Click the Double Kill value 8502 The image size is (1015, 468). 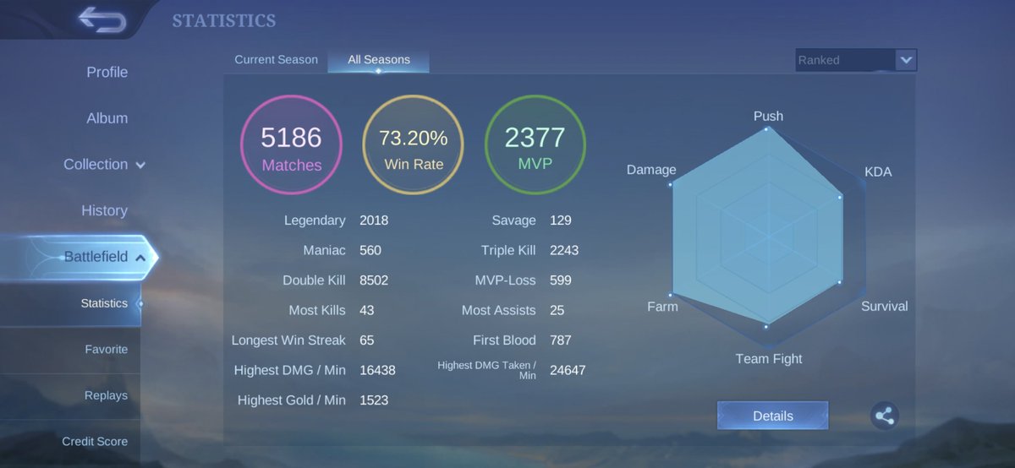click(x=374, y=280)
